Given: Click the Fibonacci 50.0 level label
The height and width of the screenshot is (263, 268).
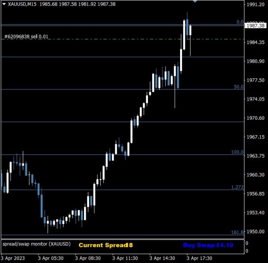Looking at the screenshot, I should click(x=238, y=87).
